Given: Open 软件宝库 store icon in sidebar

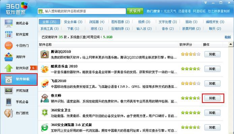Looking at the screenshot, I should tap(8, 35).
